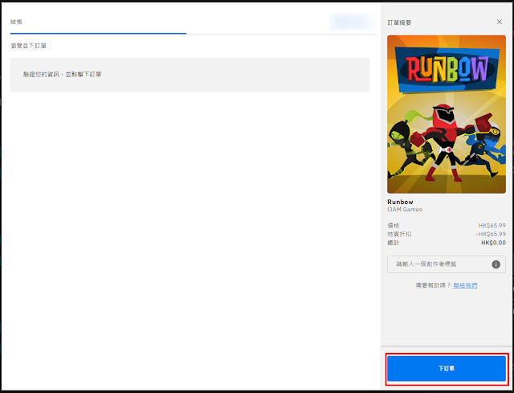Click the creator tag input field
Image resolution: width=514 pixels, height=393 pixels.
click(447, 264)
